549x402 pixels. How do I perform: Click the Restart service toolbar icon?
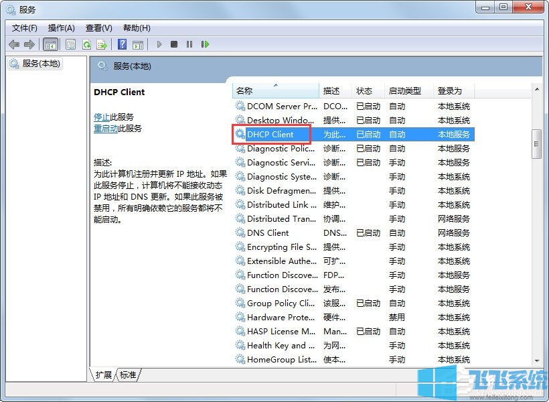click(206, 44)
